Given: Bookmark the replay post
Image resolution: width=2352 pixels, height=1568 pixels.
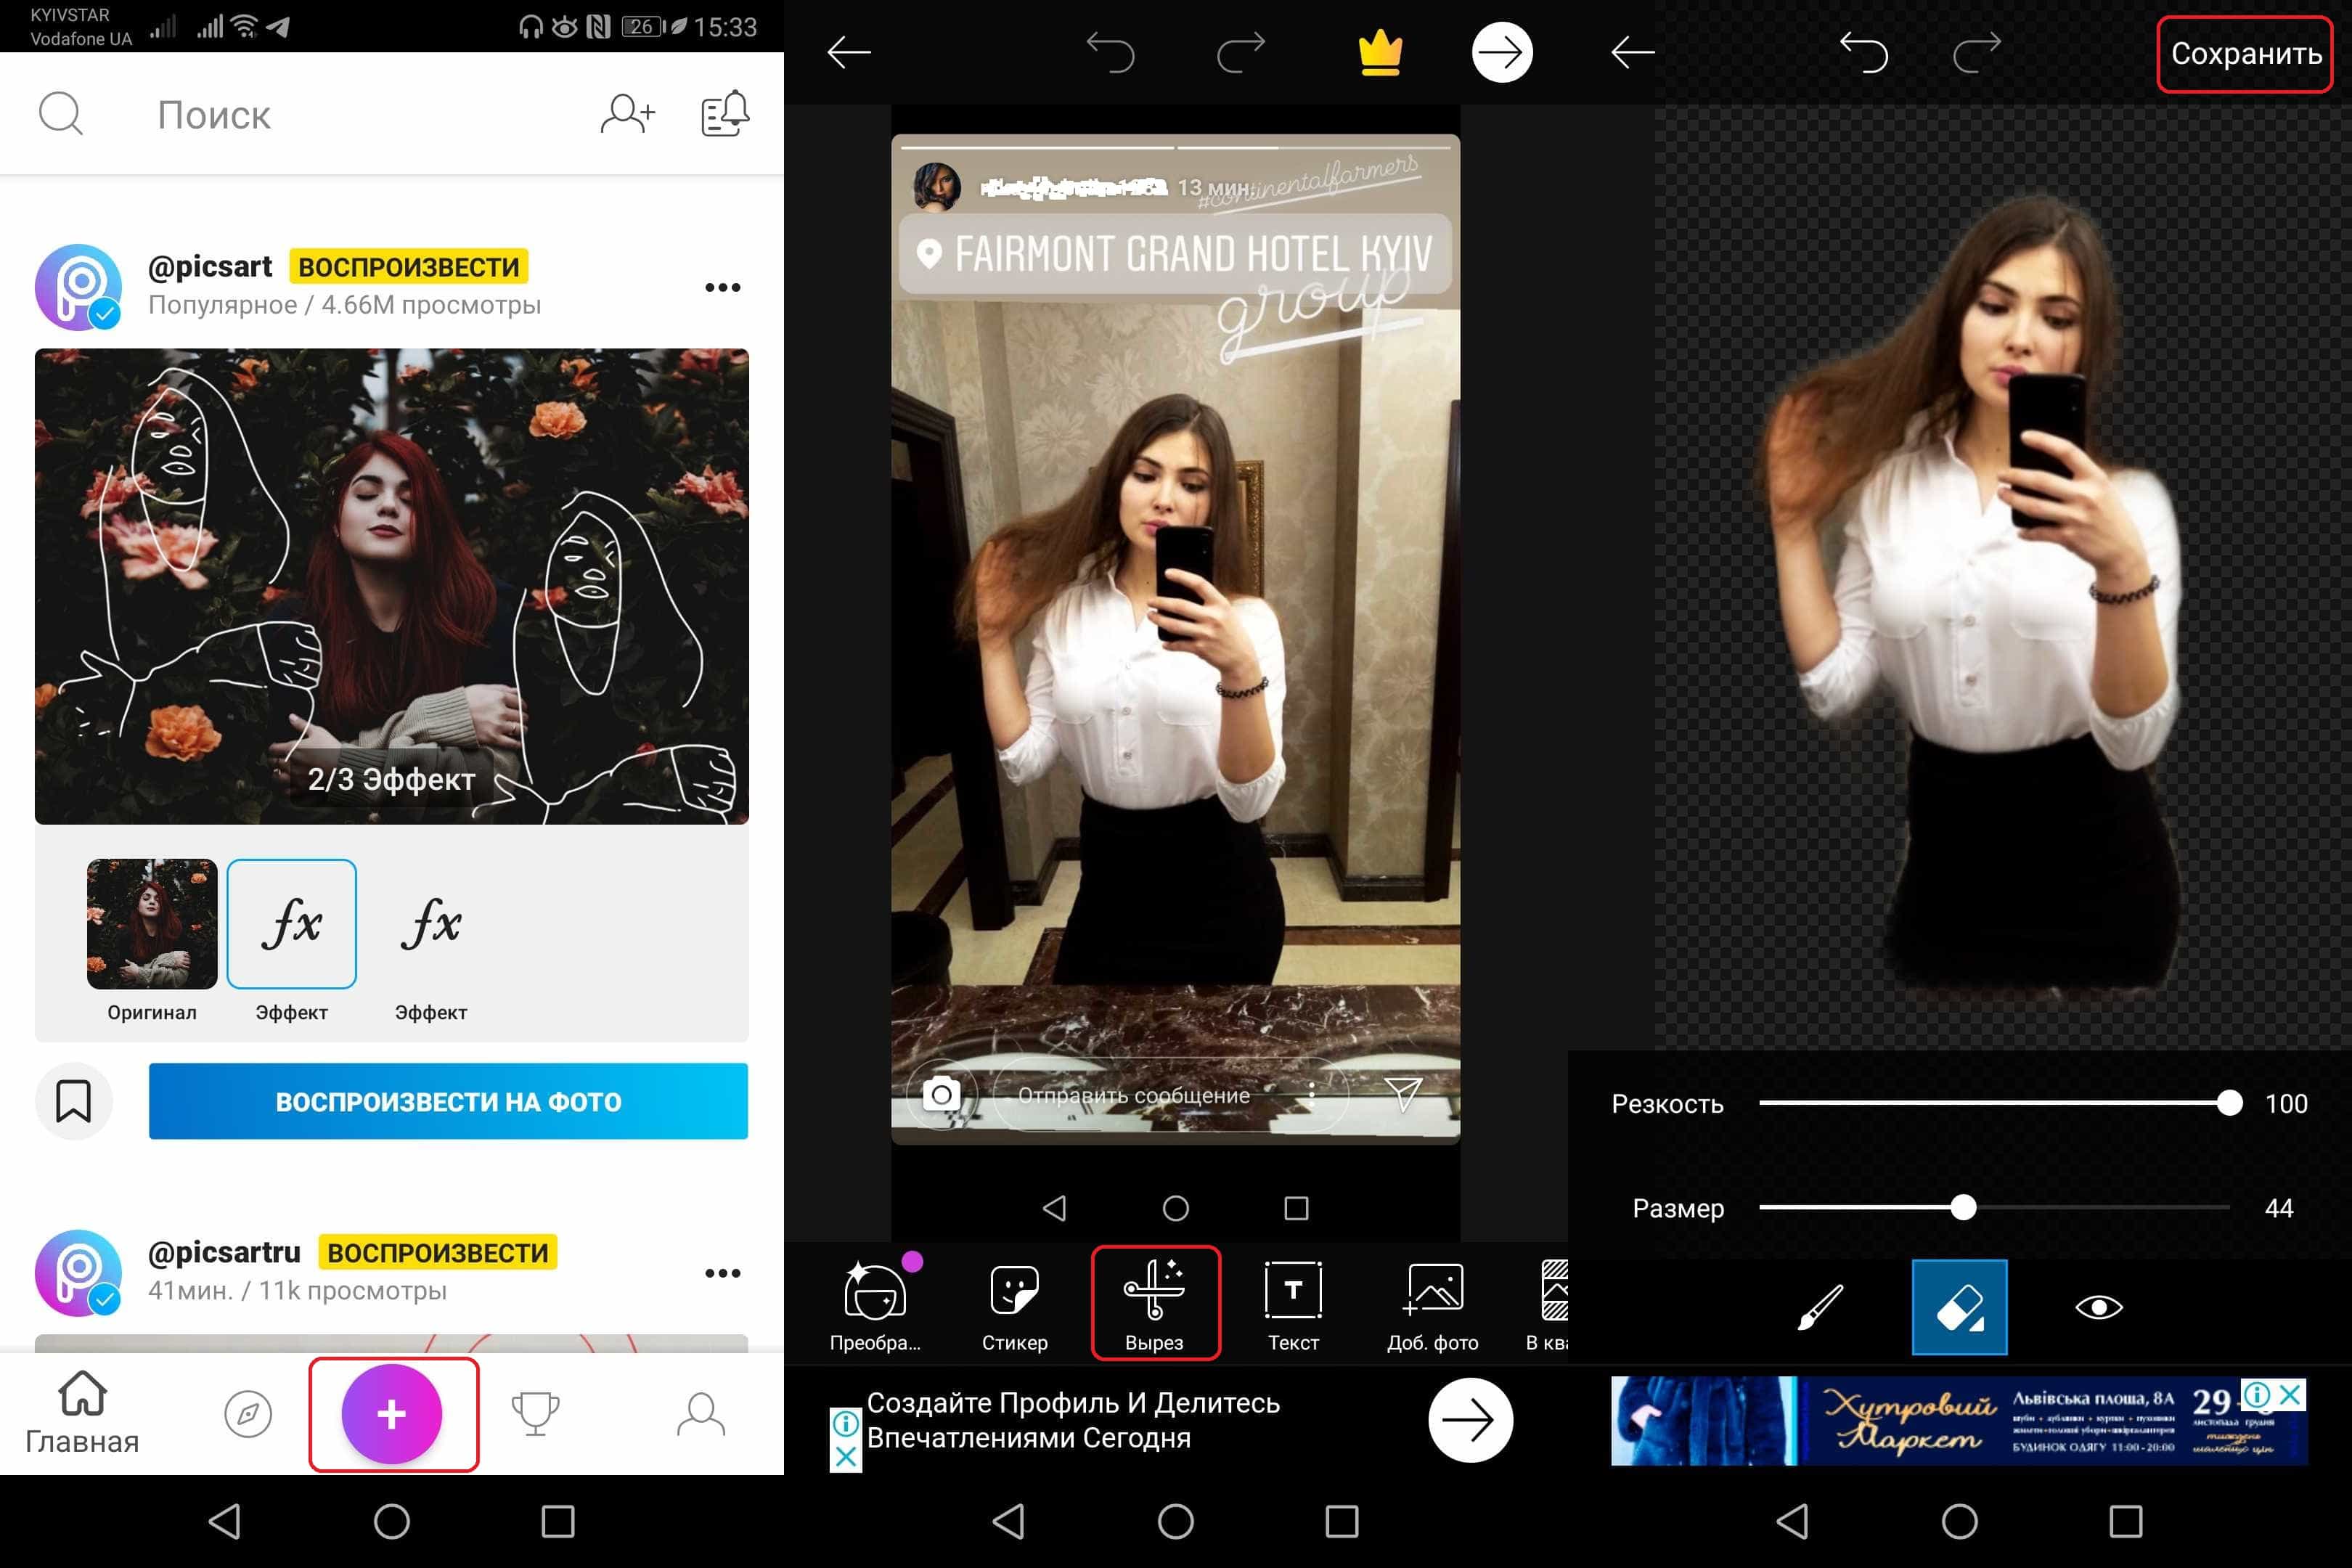Looking at the screenshot, I should click(74, 1101).
